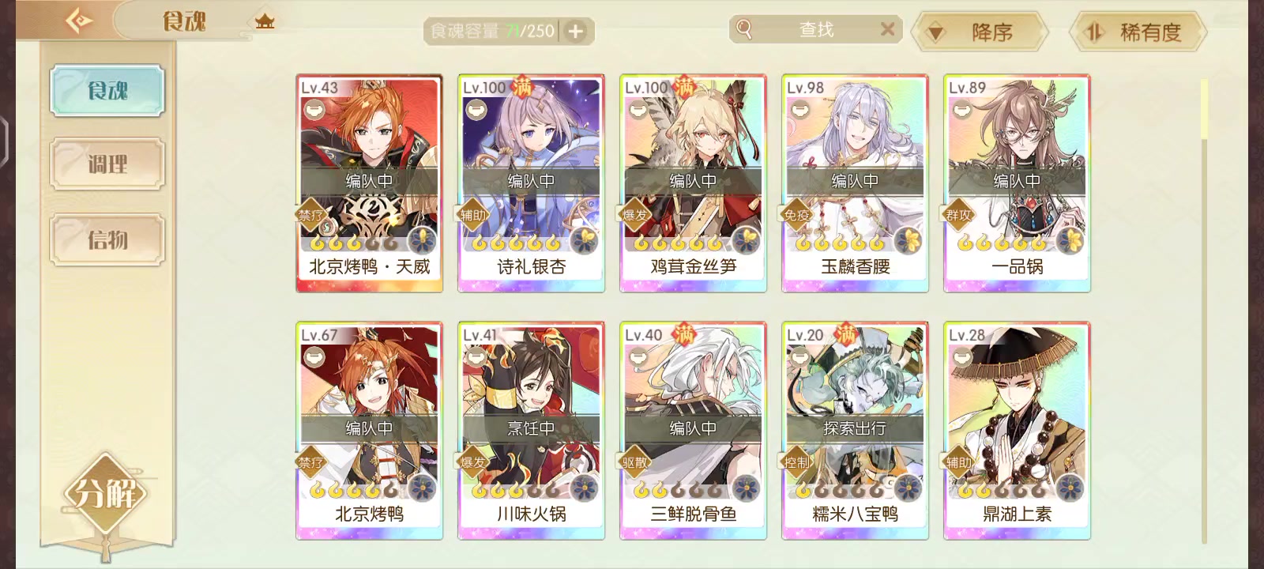Tap the bowl icon on 北京烤鸭·天威 card
1264x569 pixels.
(x=314, y=110)
